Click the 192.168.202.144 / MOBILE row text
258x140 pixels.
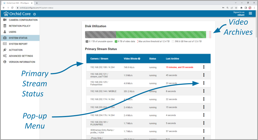point(103,91)
